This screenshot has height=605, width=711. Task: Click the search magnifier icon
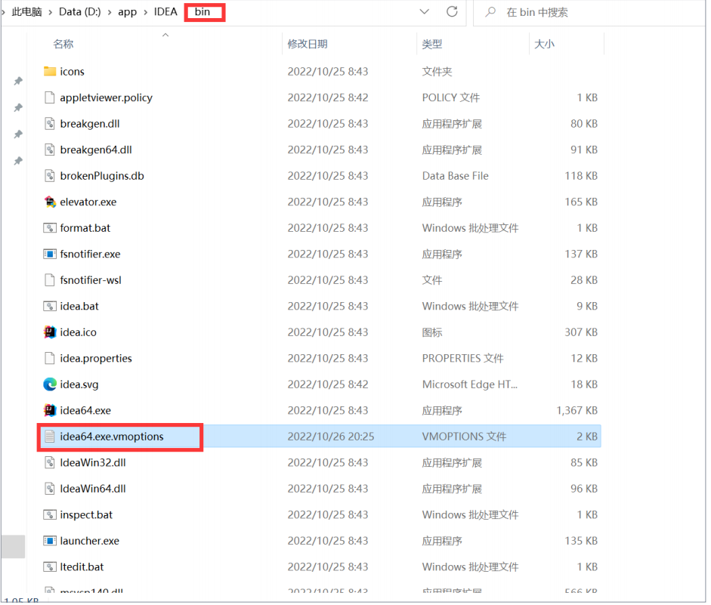pos(490,12)
